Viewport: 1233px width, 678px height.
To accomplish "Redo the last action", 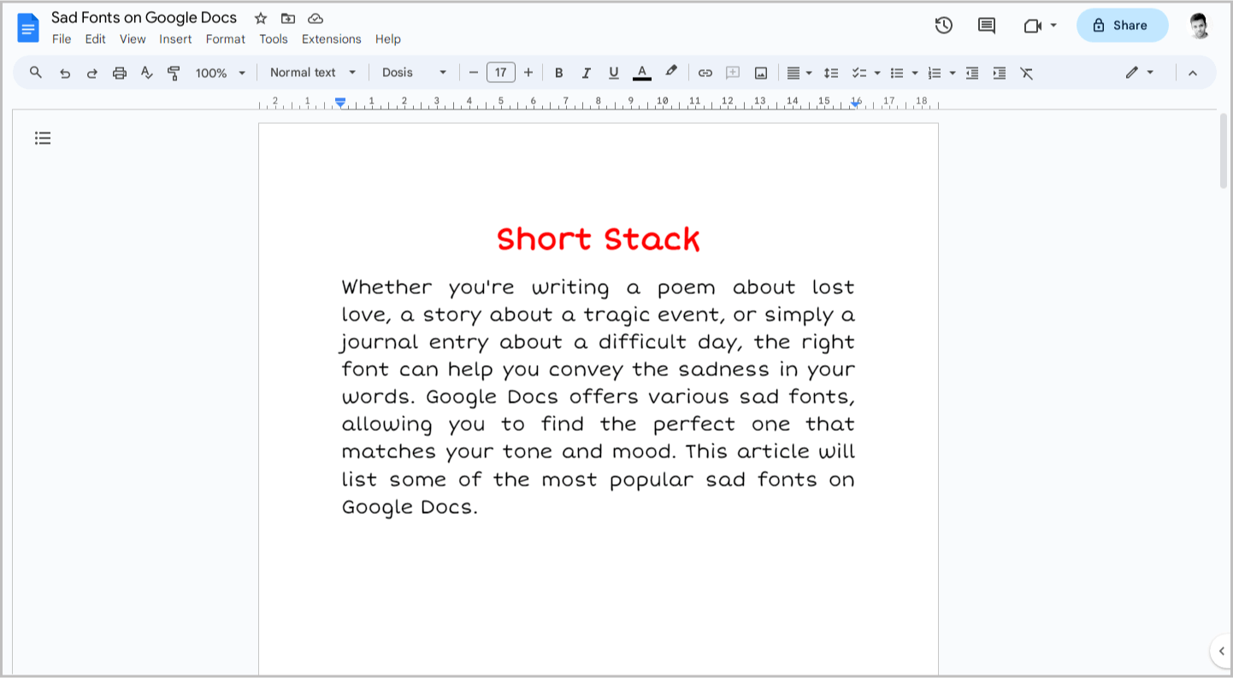I will tap(92, 74).
